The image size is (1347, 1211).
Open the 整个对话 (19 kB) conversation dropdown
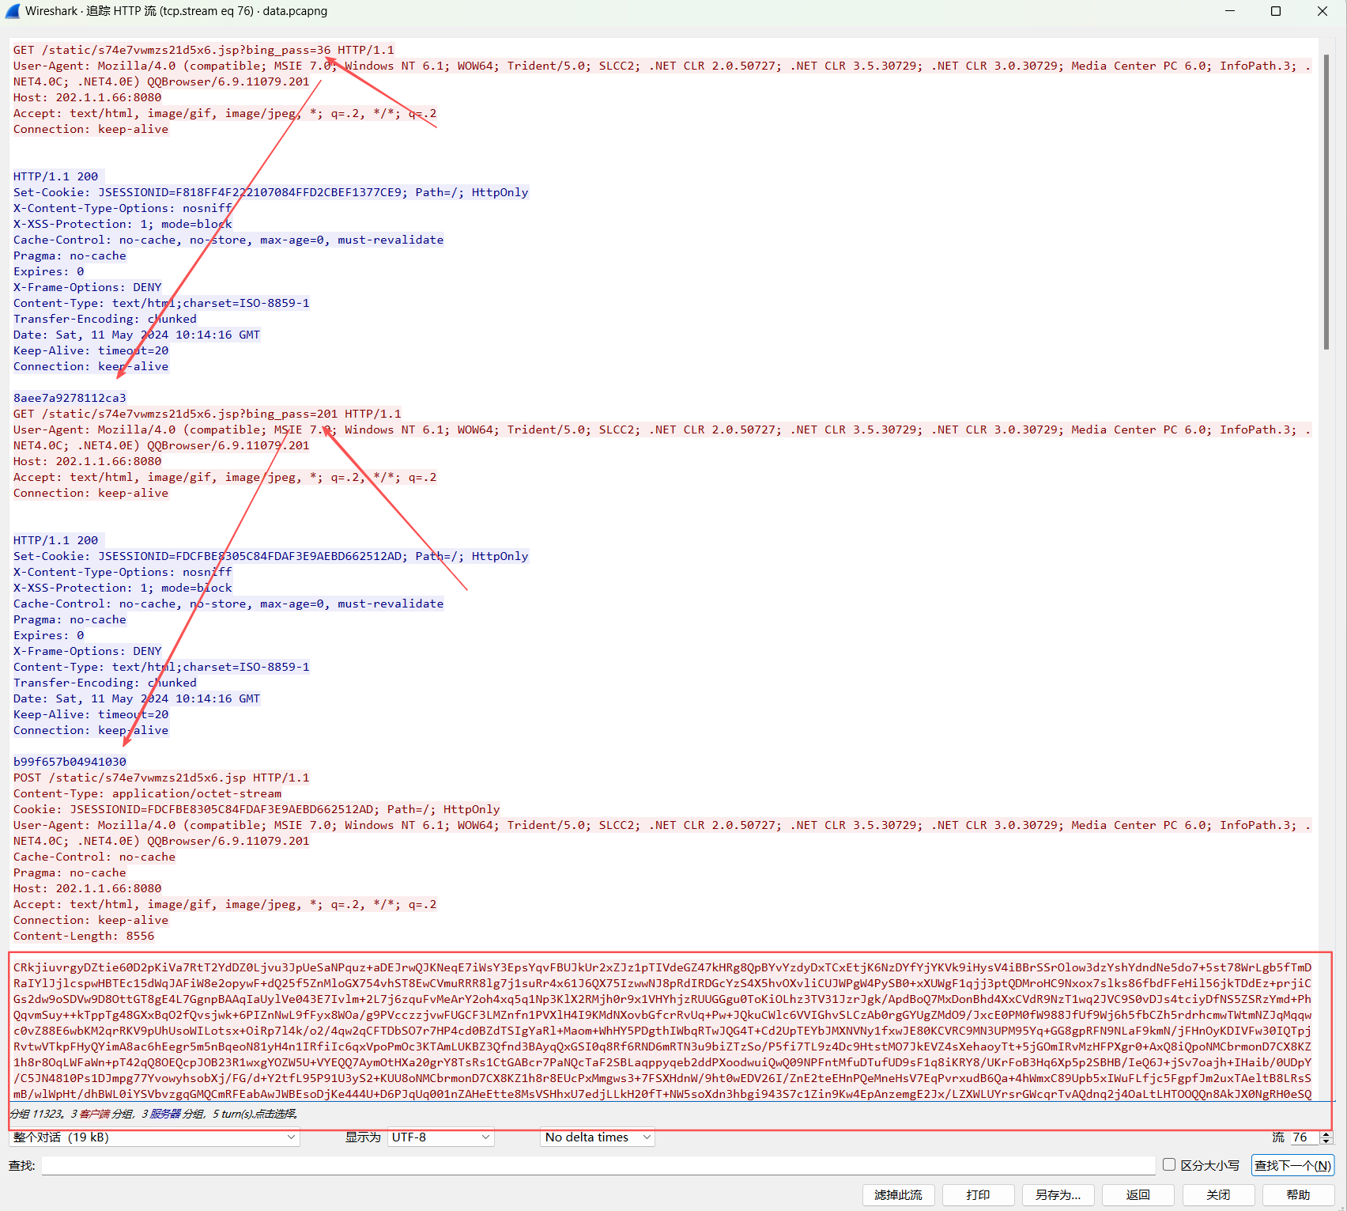[154, 1137]
